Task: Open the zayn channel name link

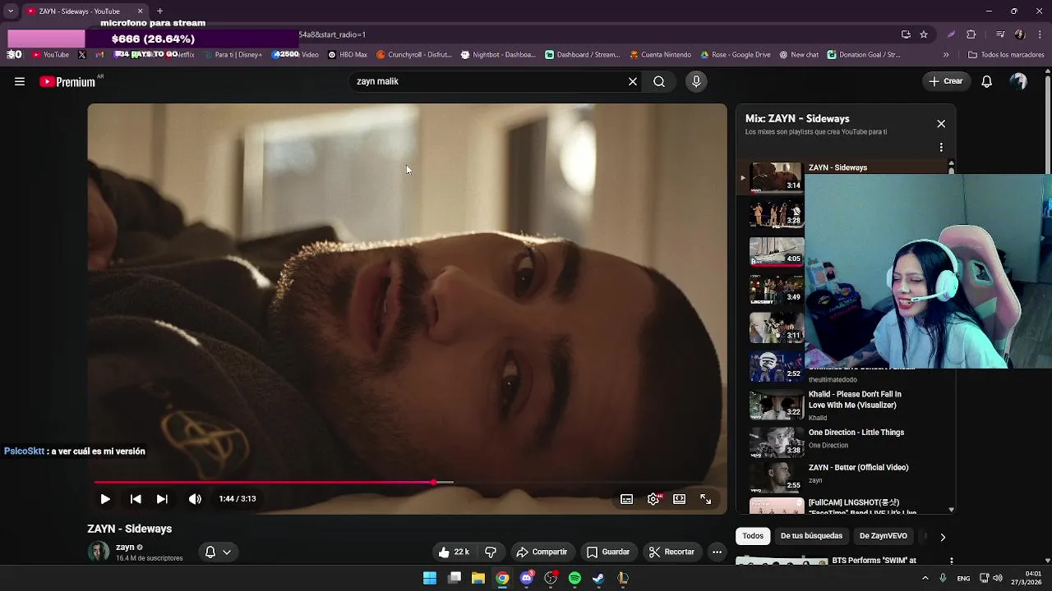Action: [125, 547]
